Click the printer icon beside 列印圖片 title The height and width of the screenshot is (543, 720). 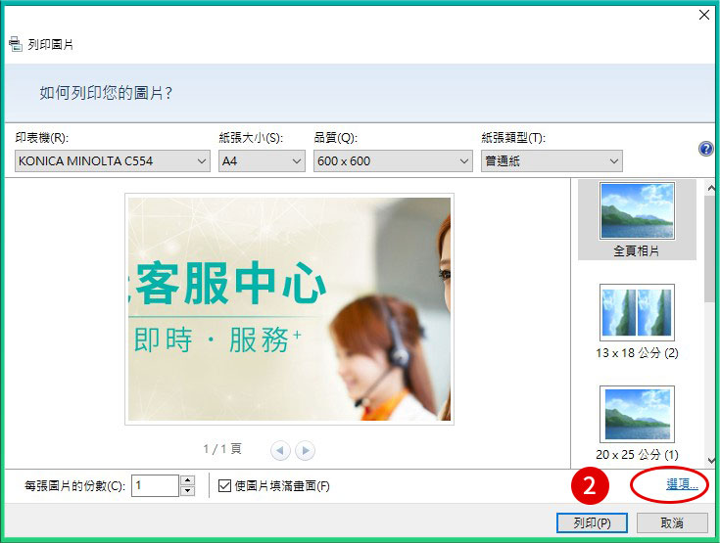point(16,44)
